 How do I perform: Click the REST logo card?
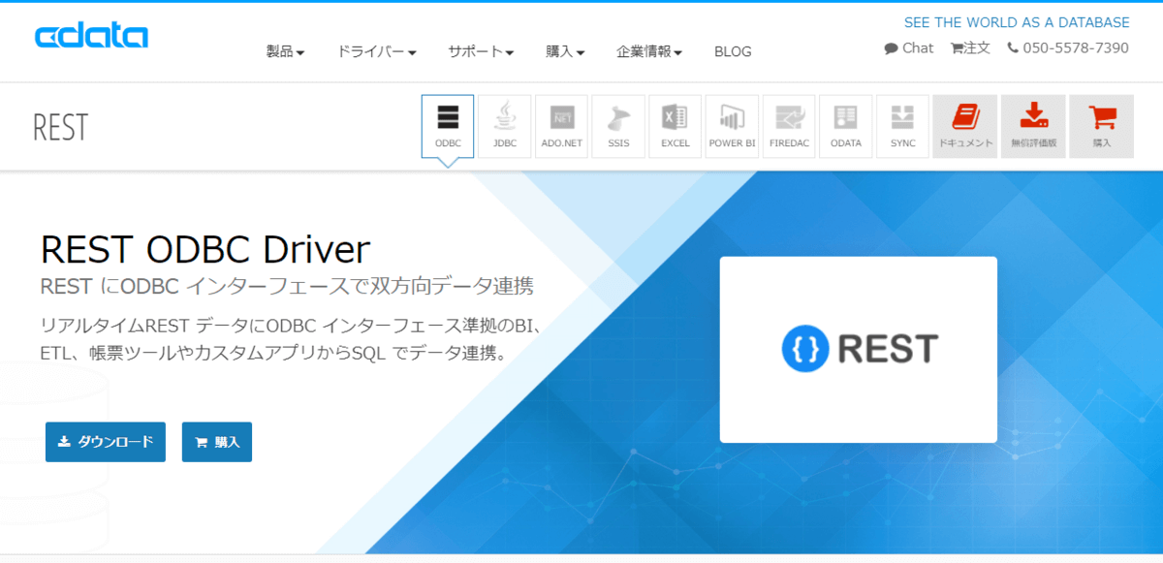(859, 349)
